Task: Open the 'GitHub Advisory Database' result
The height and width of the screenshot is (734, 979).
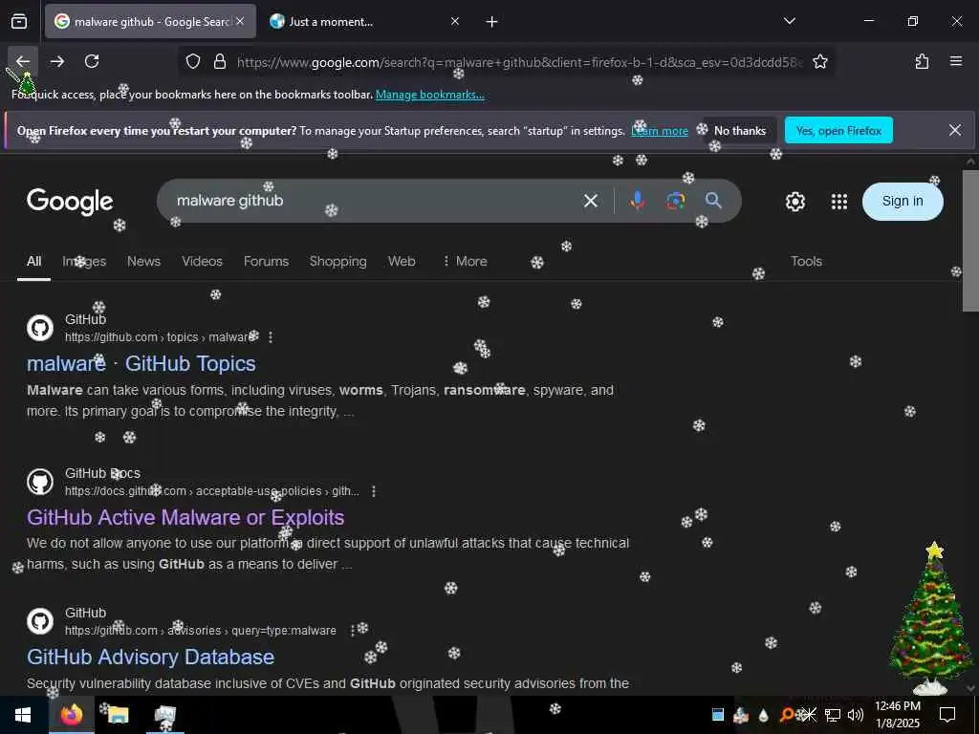Action: (150, 658)
